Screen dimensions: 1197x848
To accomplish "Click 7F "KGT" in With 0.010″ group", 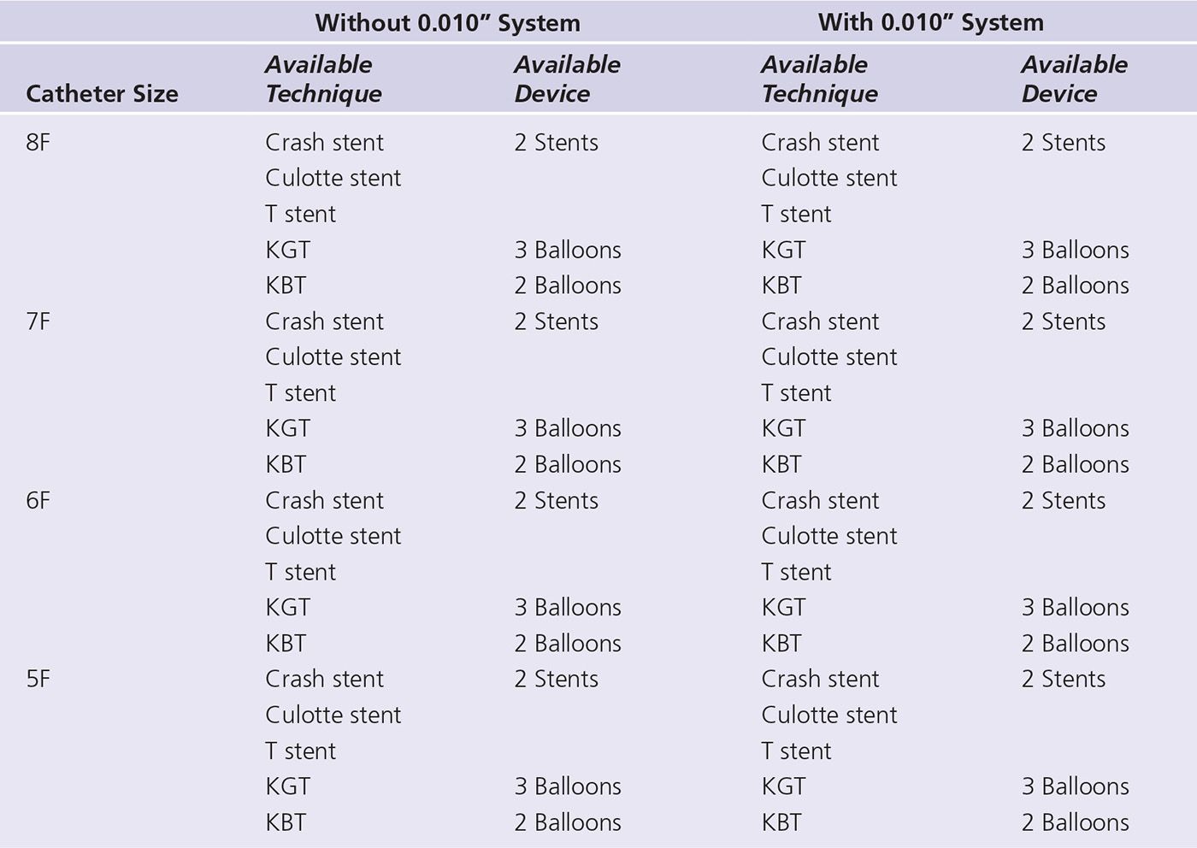I will pos(783,428).
